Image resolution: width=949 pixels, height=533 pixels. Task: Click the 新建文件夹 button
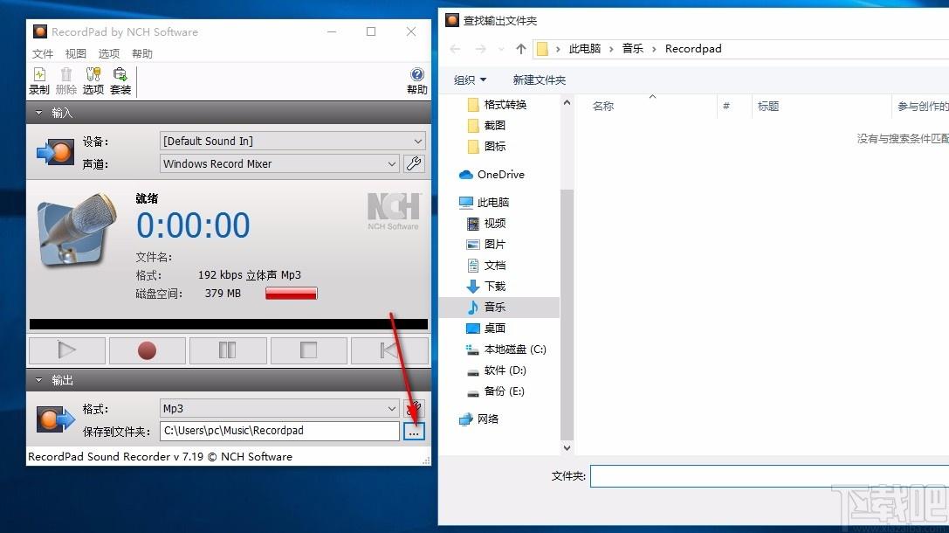(x=540, y=80)
